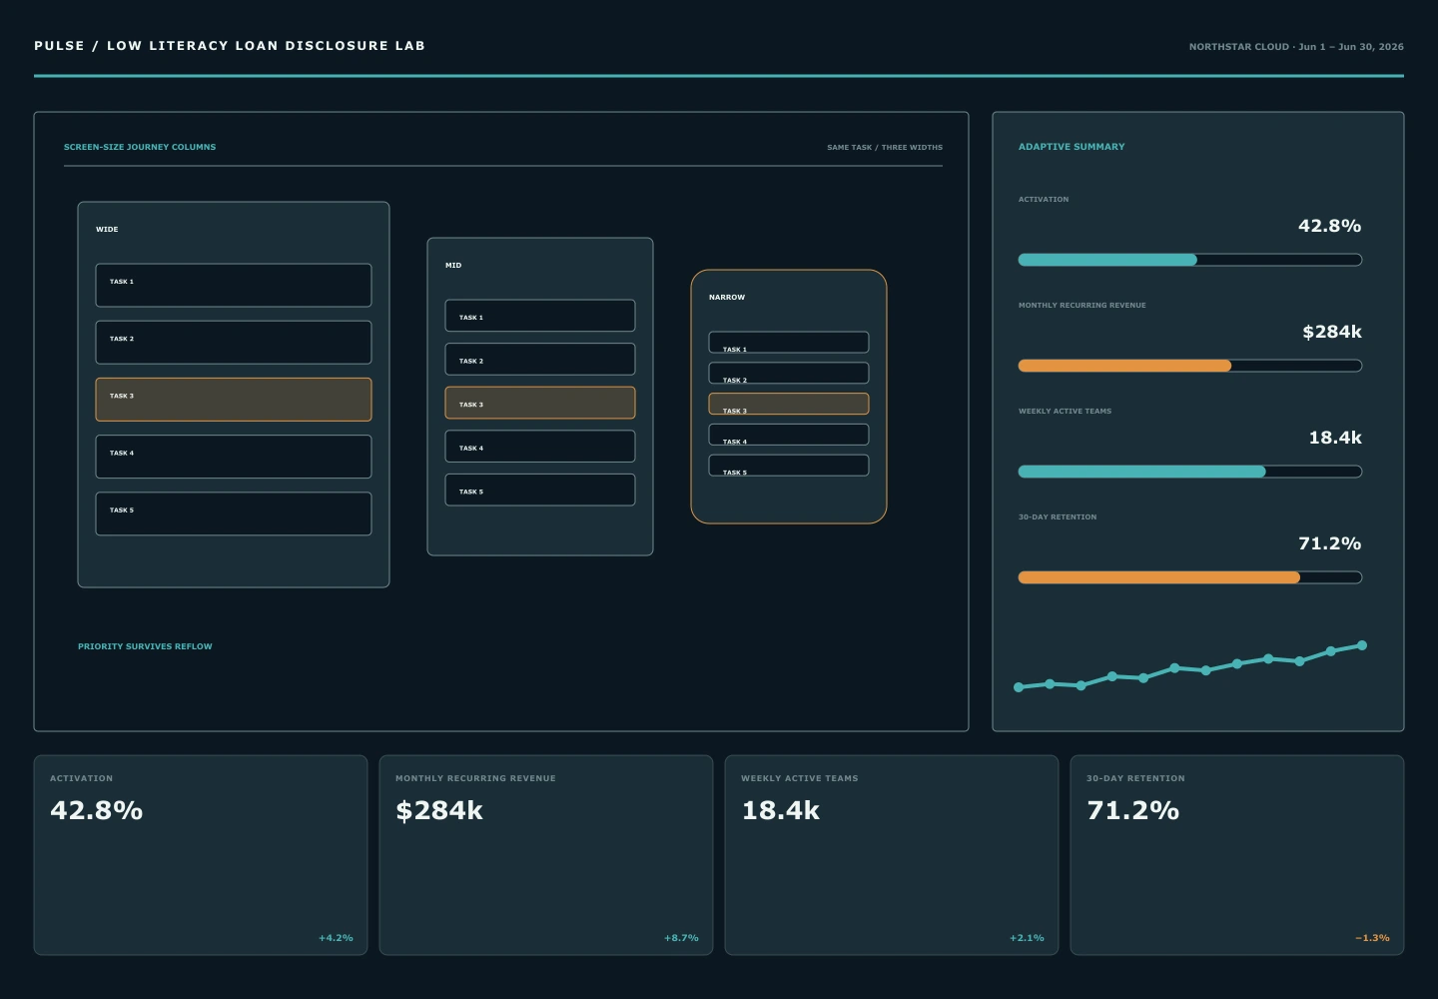Click the "+2.1%" change value

[x=1027, y=938]
